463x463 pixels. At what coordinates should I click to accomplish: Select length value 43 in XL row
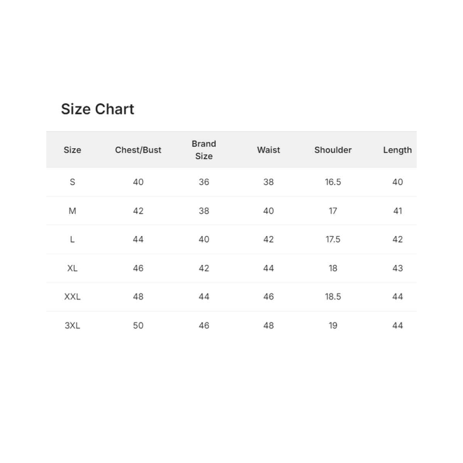point(397,268)
